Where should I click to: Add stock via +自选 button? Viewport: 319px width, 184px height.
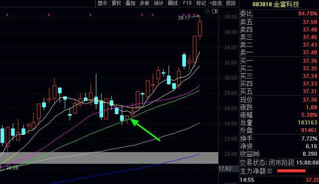(x=215, y=3)
